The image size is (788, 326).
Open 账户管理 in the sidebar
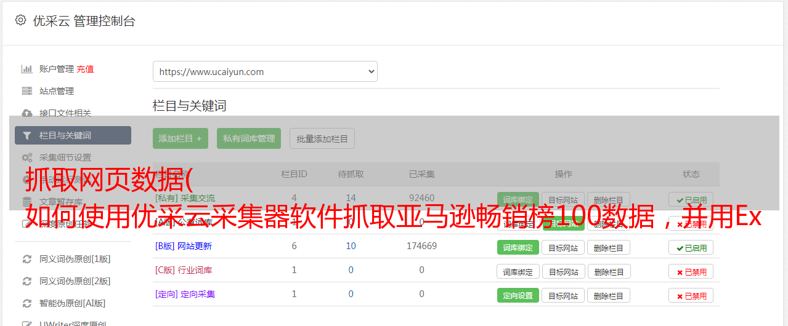pyautogui.click(x=57, y=69)
